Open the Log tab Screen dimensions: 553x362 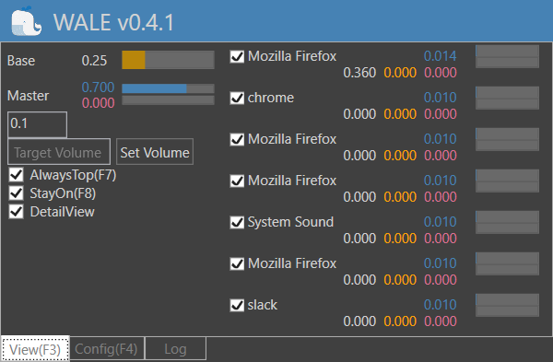[x=175, y=349]
